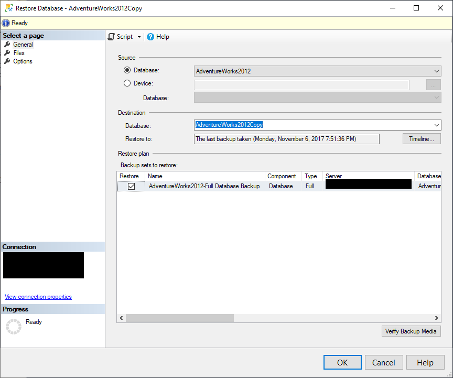The width and height of the screenshot is (453, 378).
Task: Open the source Database dropdown AdventureWorks2012
Action: coord(318,71)
